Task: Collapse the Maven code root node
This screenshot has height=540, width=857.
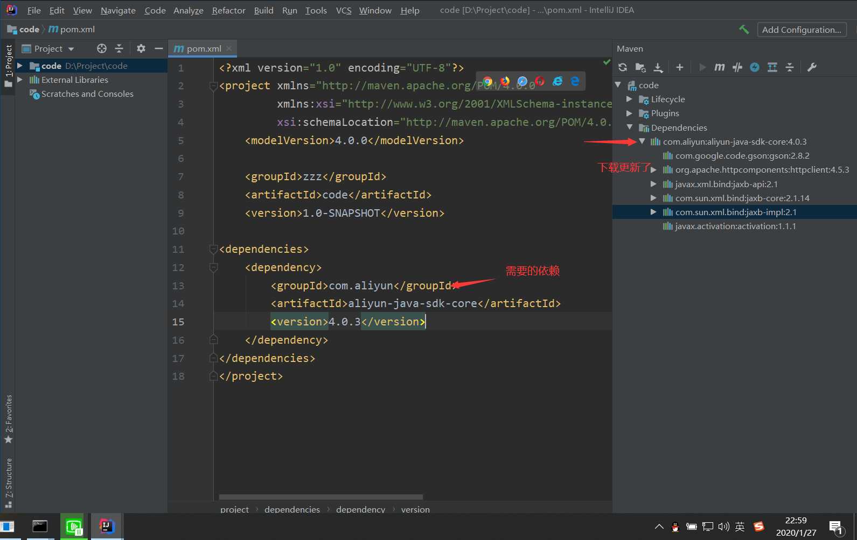Action: point(618,85)
